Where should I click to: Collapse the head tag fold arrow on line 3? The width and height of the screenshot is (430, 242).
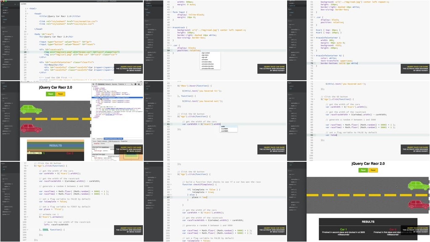pyautogui.click(x=27, y=14)
